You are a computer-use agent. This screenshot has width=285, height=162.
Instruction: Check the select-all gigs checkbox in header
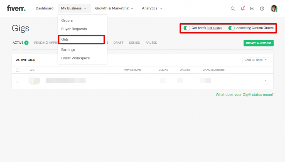coord(18,70)
